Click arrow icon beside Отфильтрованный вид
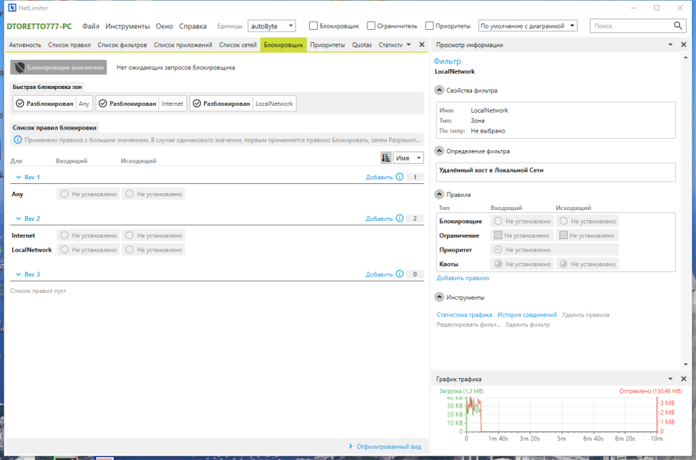Viewport: 696px width, 460px height. (x=351, y=446)
